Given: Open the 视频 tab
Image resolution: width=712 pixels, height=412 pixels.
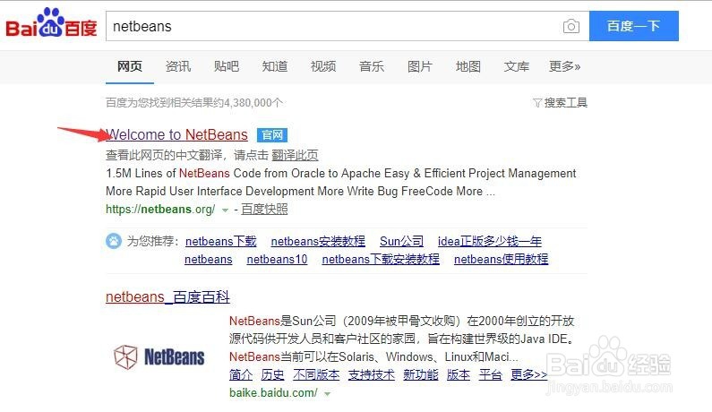Looking at the screenshot, I should (x=323, y=67).
